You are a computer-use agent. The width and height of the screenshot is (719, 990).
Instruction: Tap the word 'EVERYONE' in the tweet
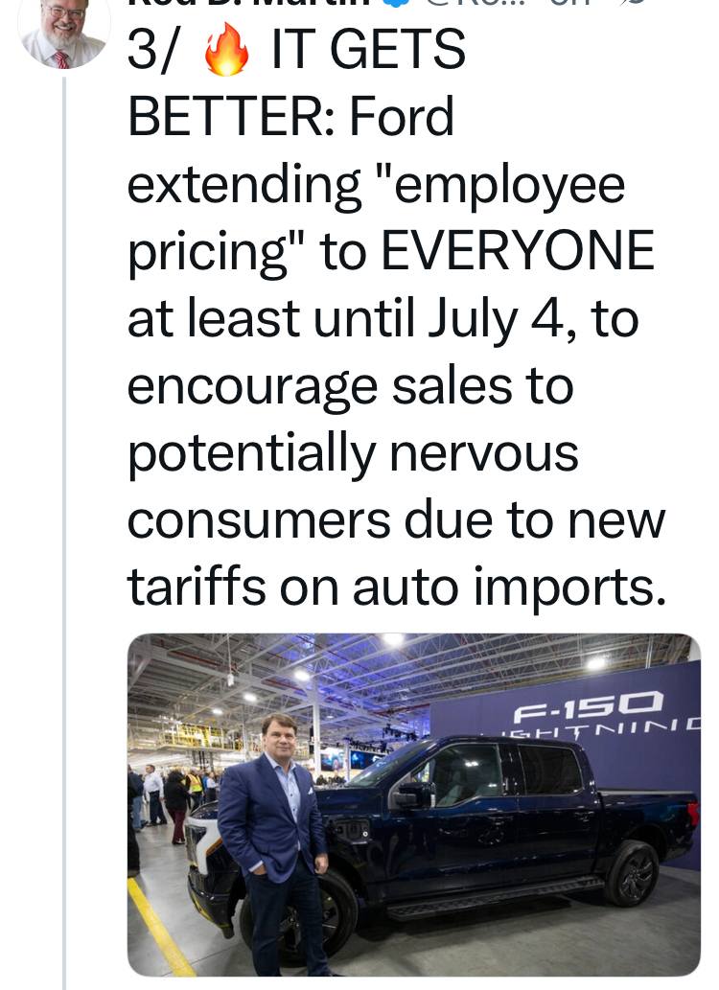click(518, 251)
